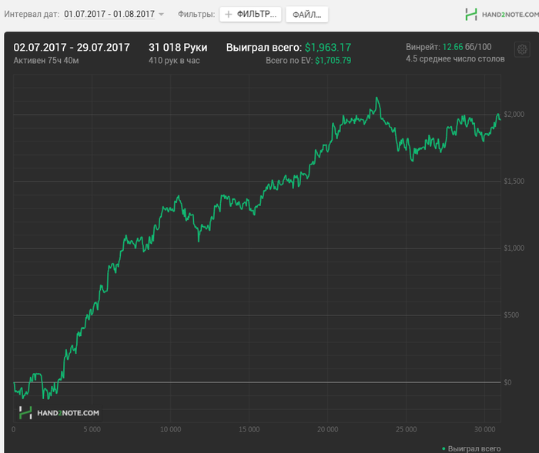Click the 'Выиграл всего:' header label
This screenshot has height=453, width=539.
pos(264,48)
